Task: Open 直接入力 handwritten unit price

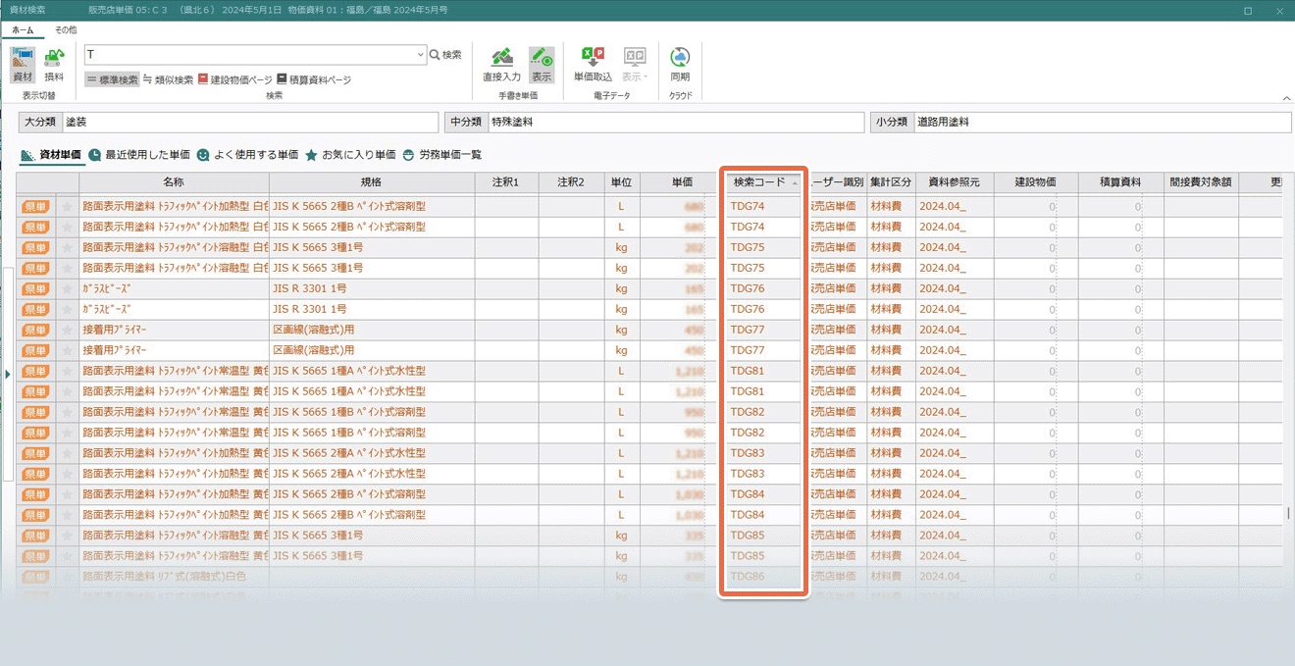Action: tap(501, 66)
